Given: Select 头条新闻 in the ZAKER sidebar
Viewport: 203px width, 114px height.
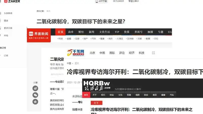Looking at the screenshot, I should [8, 13].
